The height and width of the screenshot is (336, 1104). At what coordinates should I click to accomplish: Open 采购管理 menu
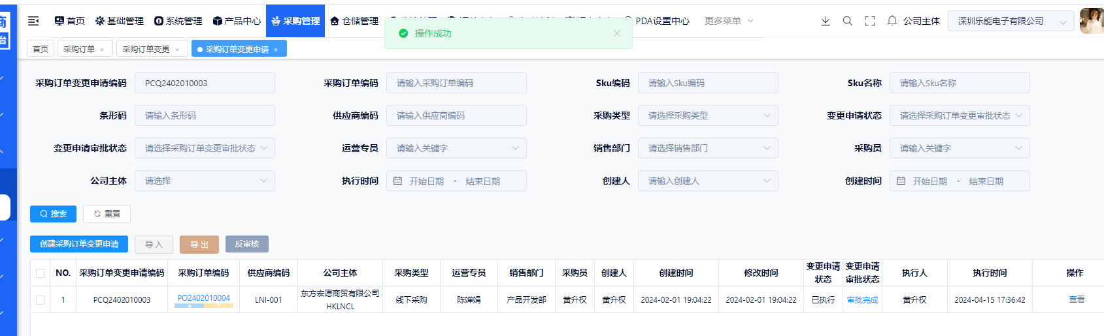click(295, 21)
